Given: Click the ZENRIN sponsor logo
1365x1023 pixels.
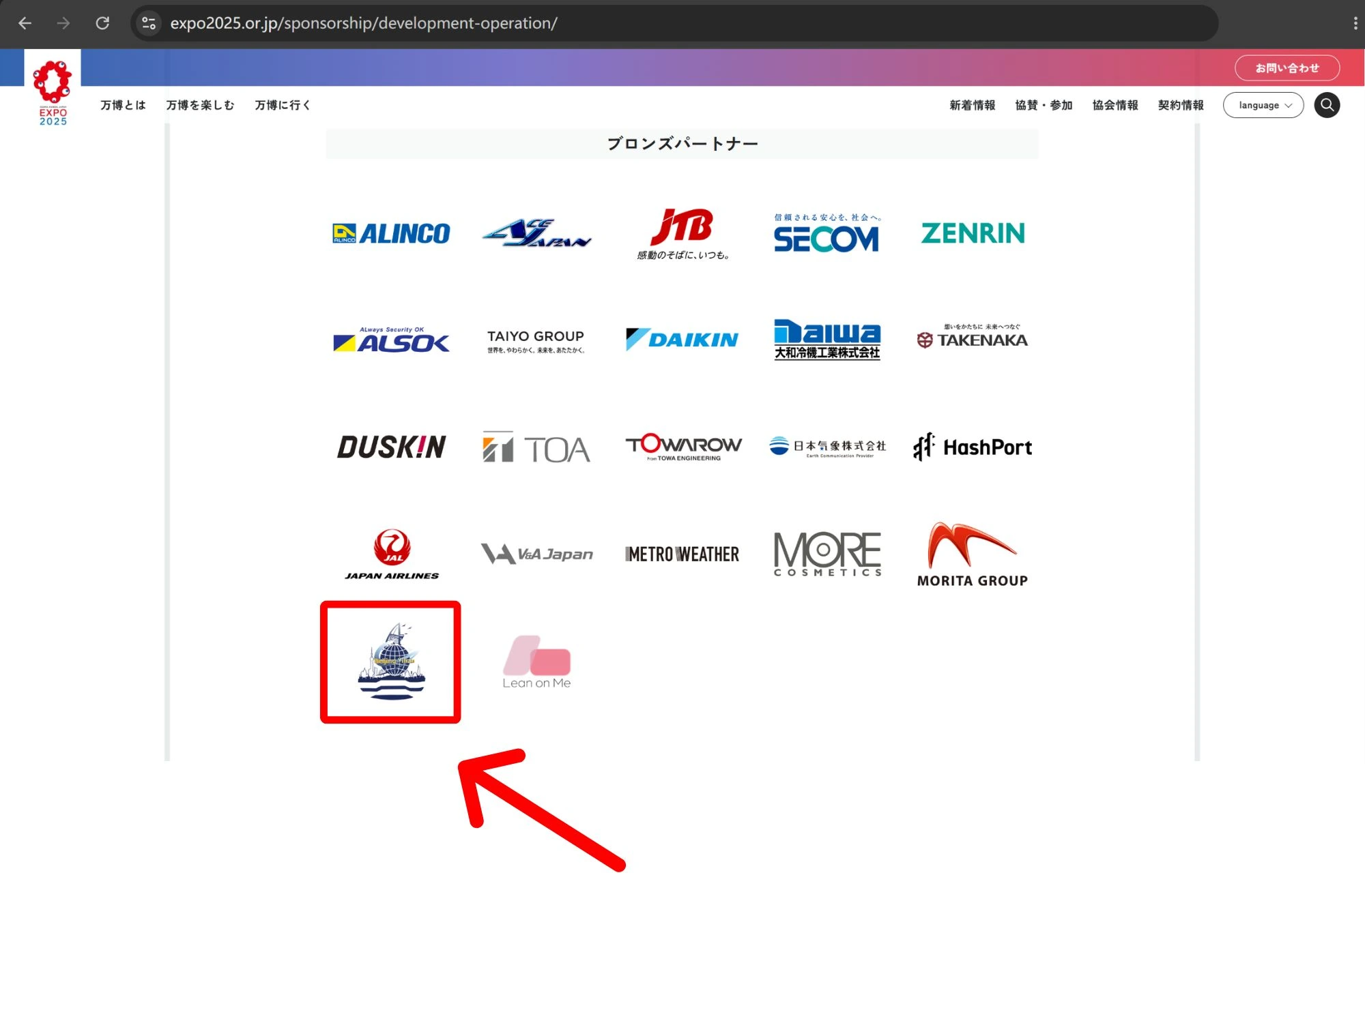Looking at the screenshot, I should coord(973,233).
